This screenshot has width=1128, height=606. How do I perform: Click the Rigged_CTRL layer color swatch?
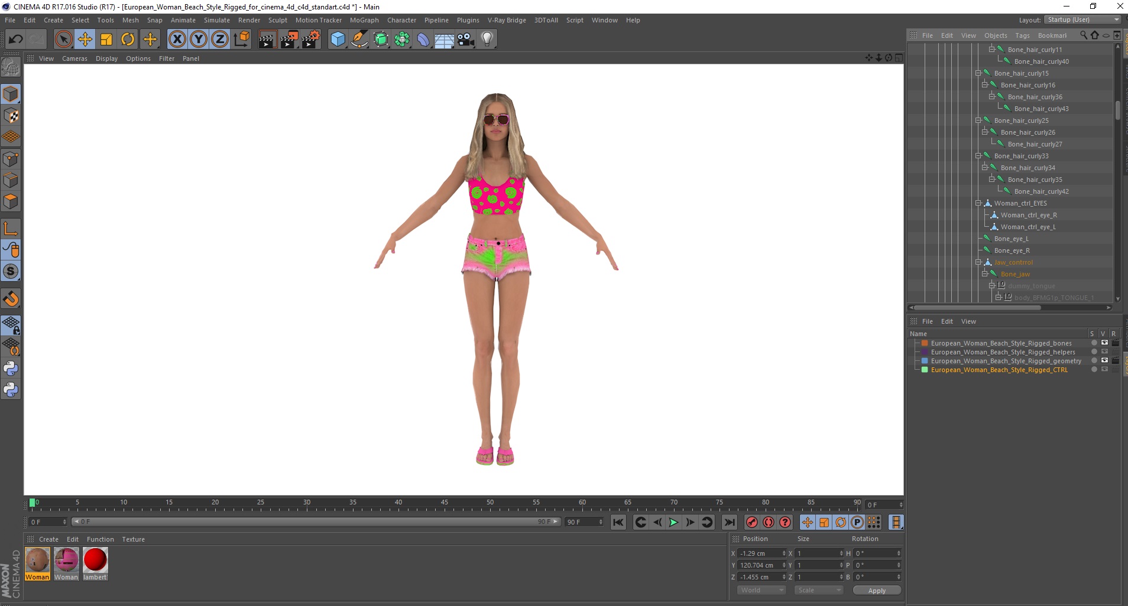click(x=925, y=370)
